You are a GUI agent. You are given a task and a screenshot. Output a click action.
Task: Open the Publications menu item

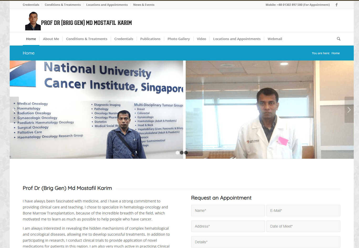click(x=150, y=39)
